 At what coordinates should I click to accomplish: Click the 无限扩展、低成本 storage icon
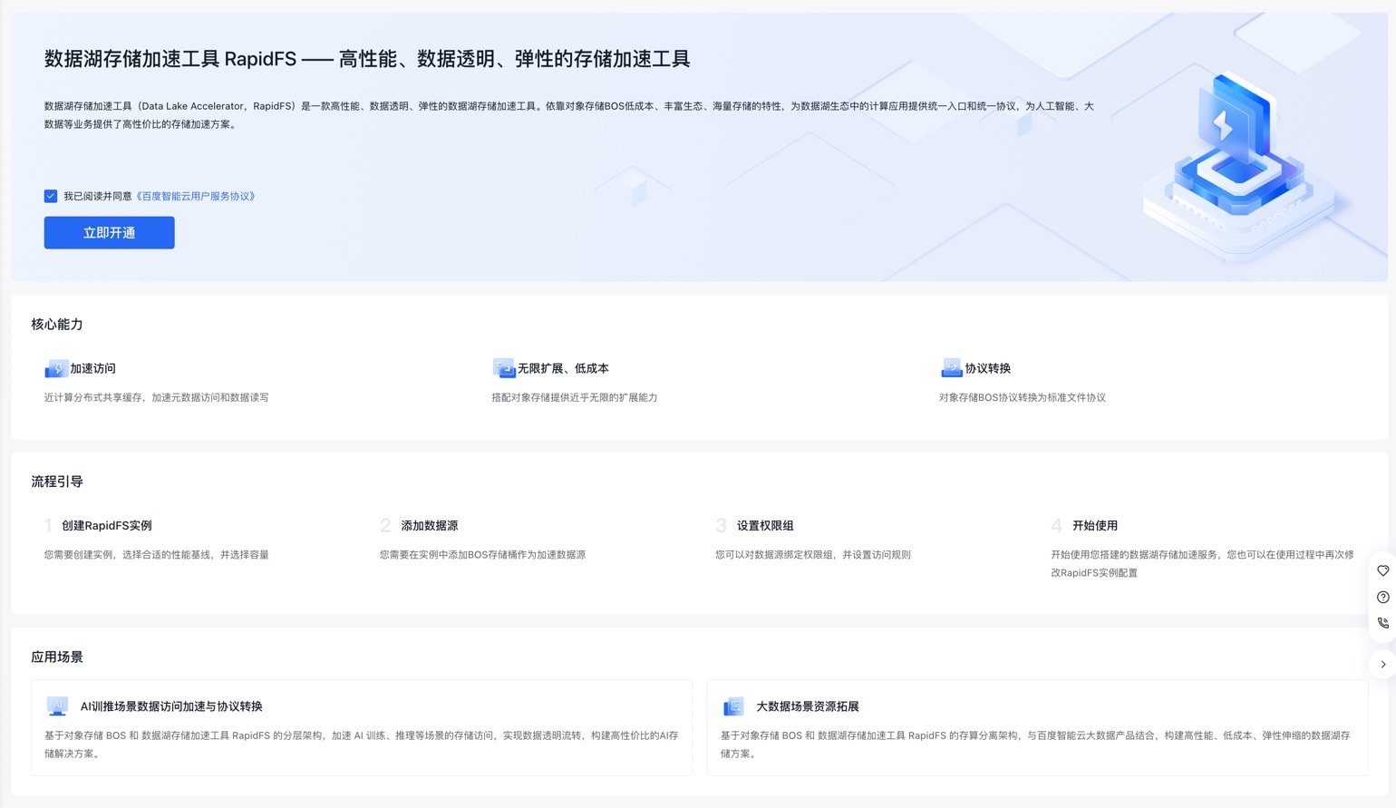504,368
